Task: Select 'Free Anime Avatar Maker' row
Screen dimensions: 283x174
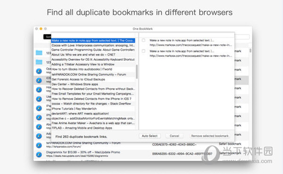Action: 93,123
